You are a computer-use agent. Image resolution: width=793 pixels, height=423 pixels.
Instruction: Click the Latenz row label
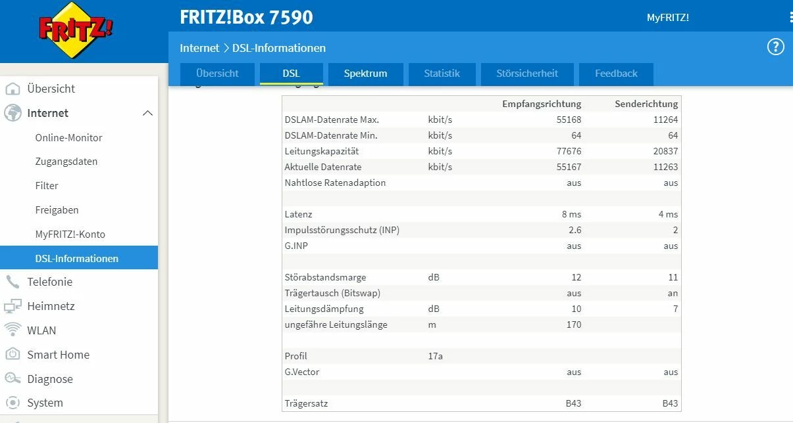click(x=298, y=214)
